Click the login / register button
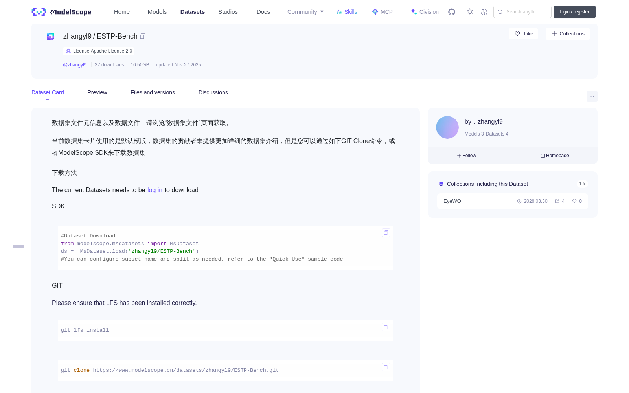Screen dimensions: 629x393 pos(574,12)
